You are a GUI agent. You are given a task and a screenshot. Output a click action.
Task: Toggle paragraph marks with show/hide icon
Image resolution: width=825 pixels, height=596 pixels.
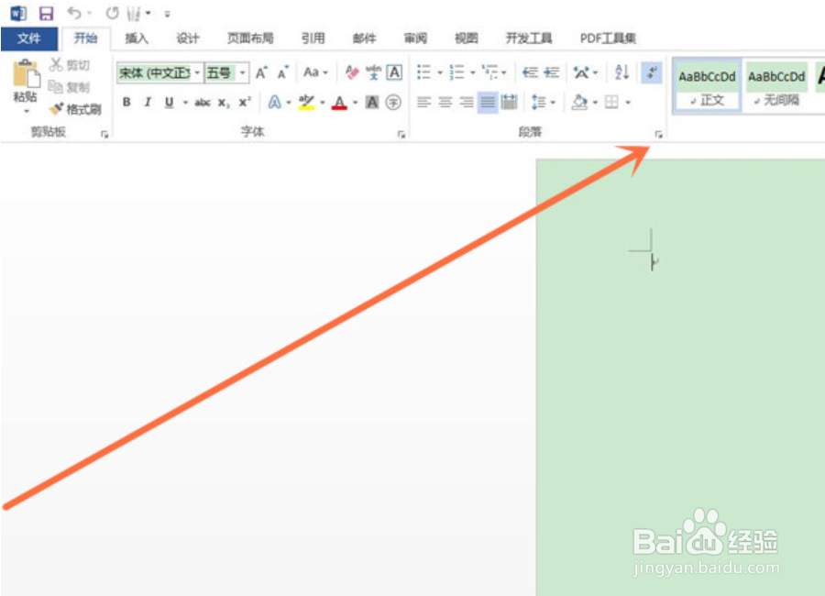651,72
